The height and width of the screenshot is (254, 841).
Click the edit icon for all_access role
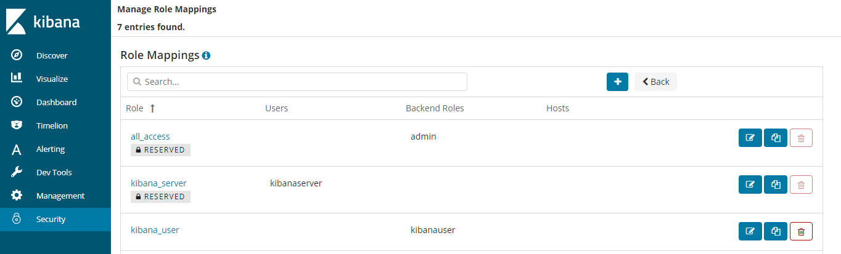750,138
